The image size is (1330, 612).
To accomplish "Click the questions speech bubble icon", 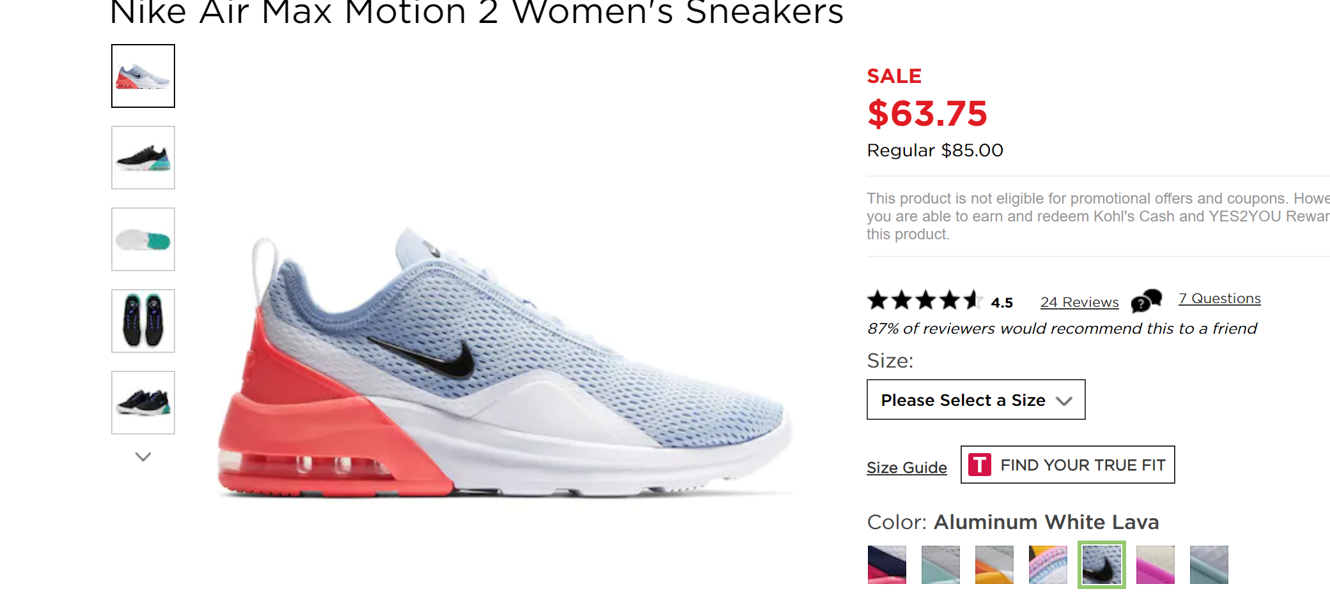I will point(1146,301).
